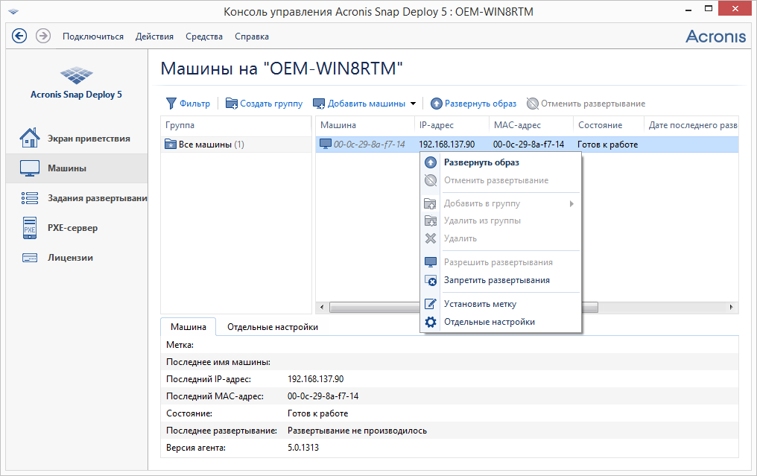Open Экран приветствия house icon
The width and height of the screenshot is (757, 476).
pos(30,138)
